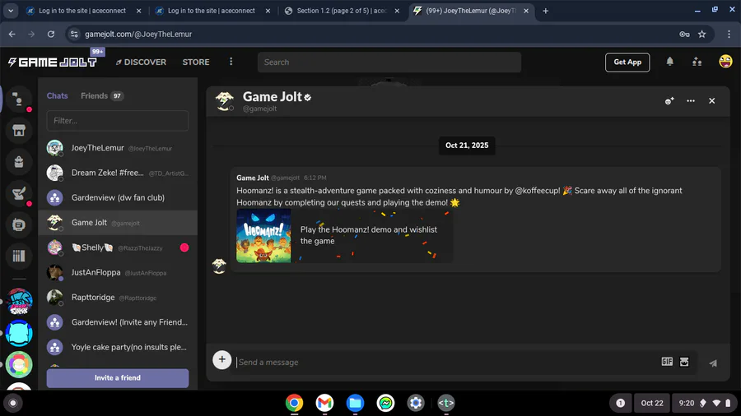The width and height of the screenshot is (741, 416).
Task: Open the quests sidebar icon with red dot
Action: (19, 193)
